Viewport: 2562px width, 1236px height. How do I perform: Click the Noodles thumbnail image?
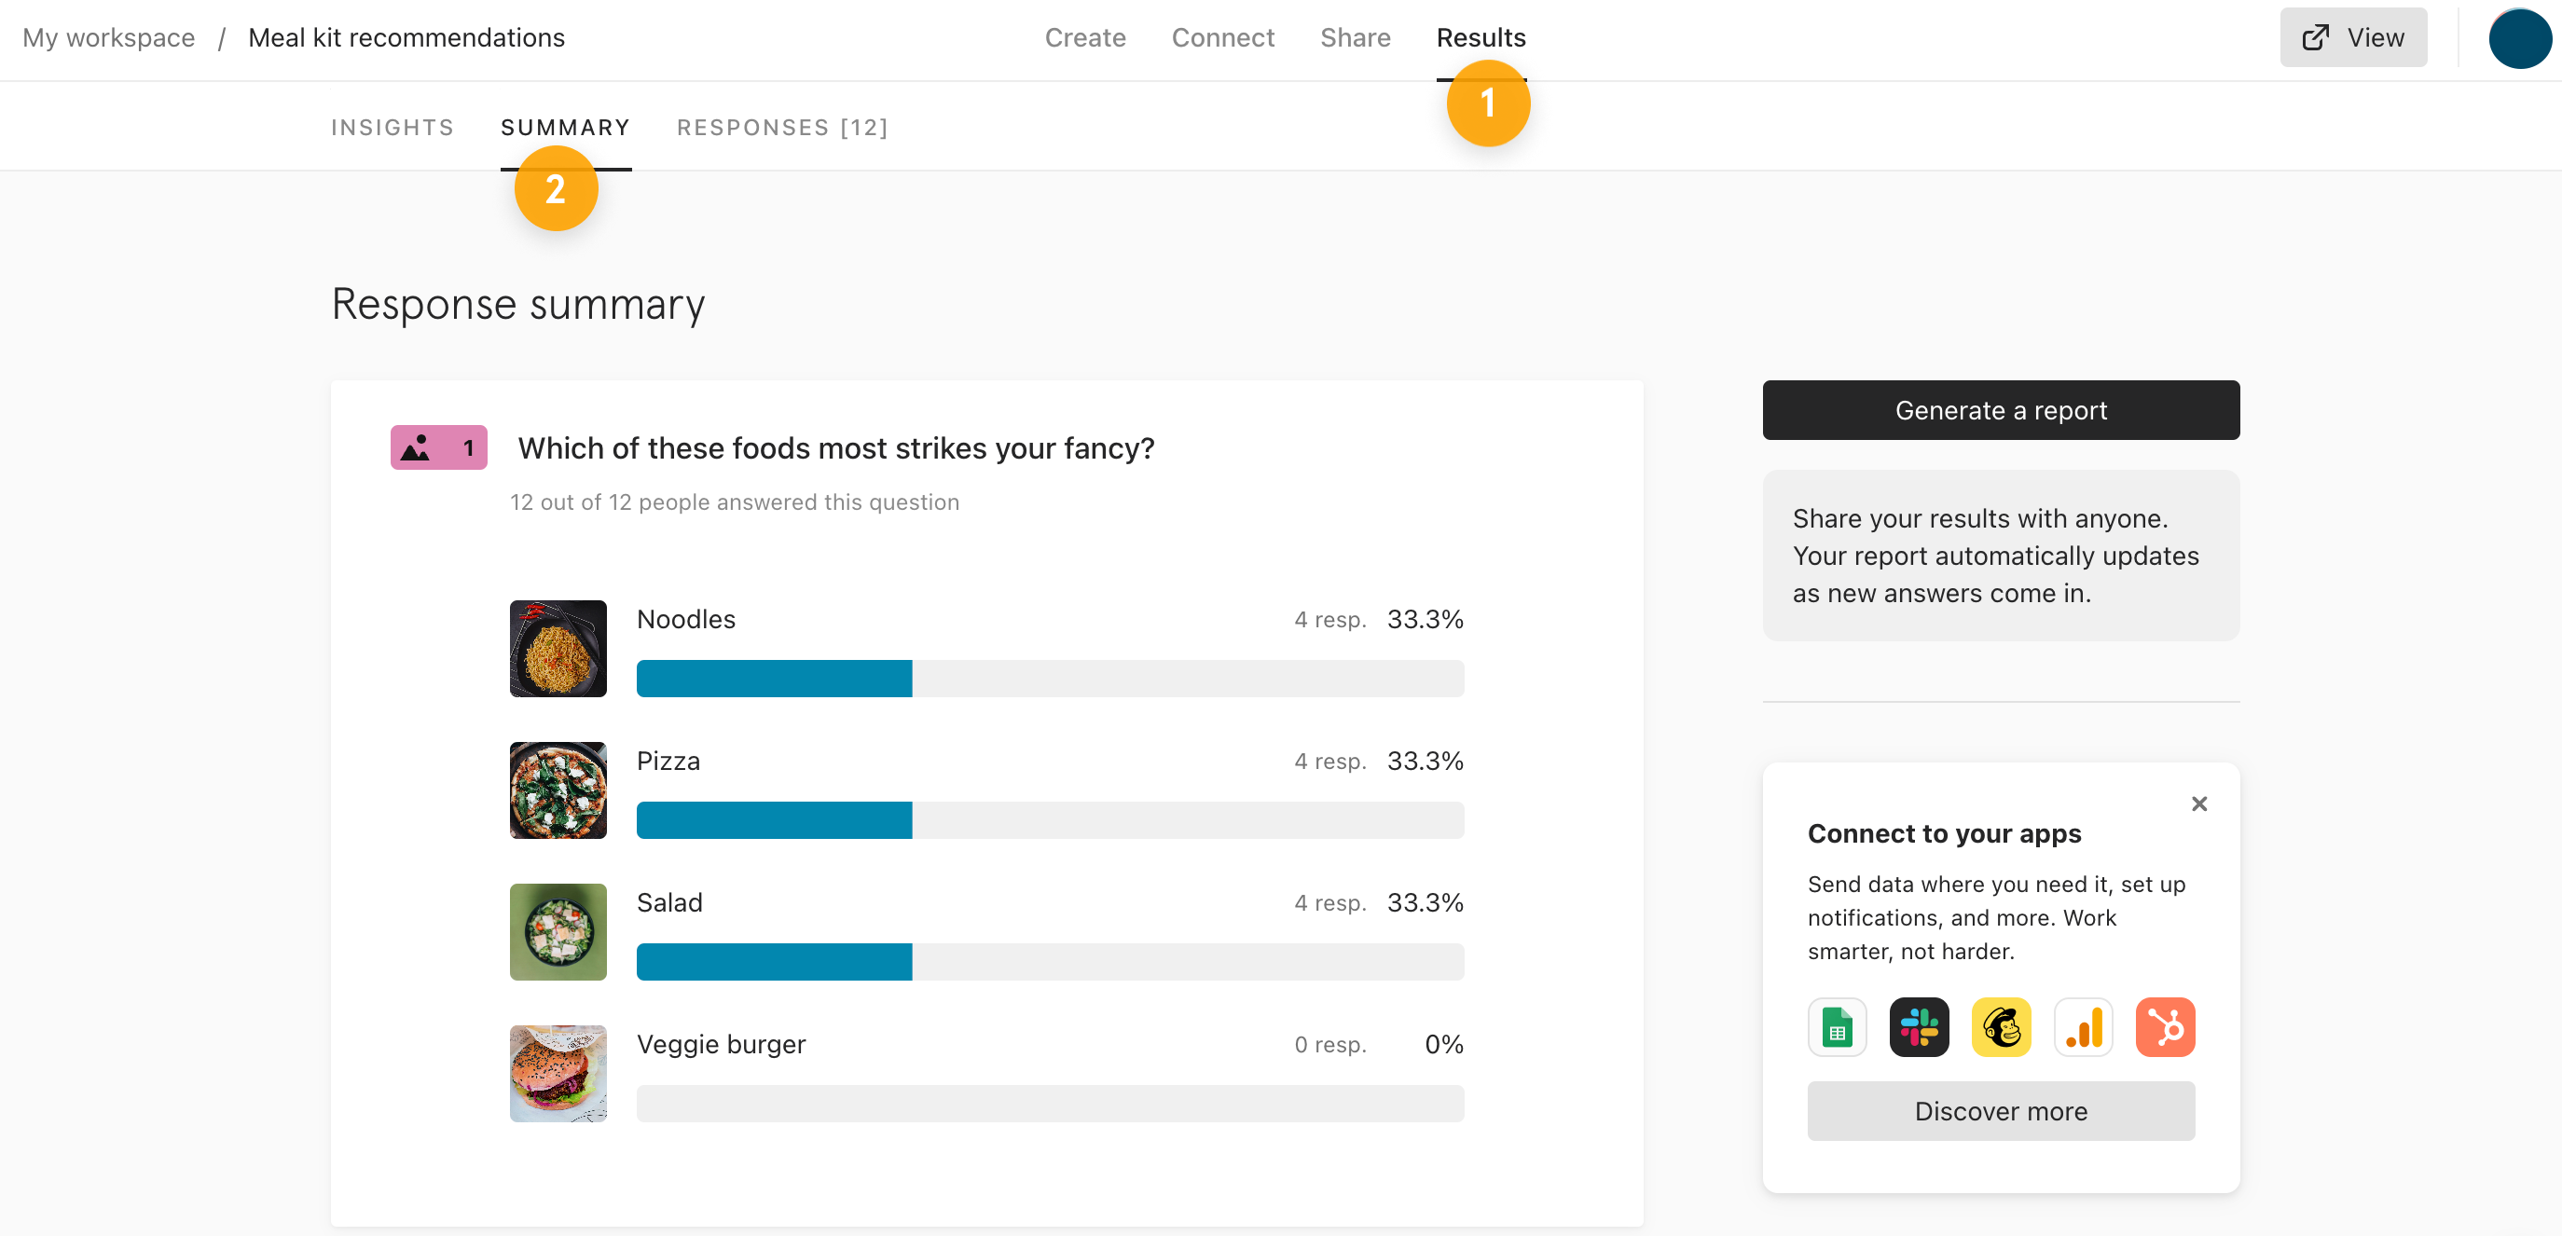coord(558,649)
